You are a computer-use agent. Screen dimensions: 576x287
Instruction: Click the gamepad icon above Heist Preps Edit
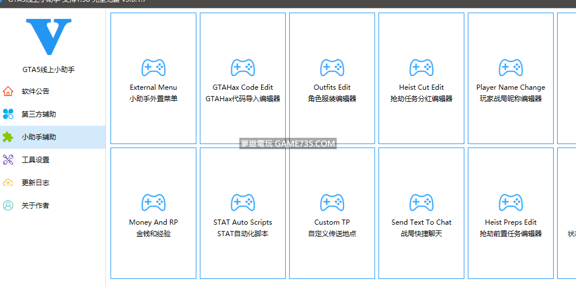pos(511,202)
